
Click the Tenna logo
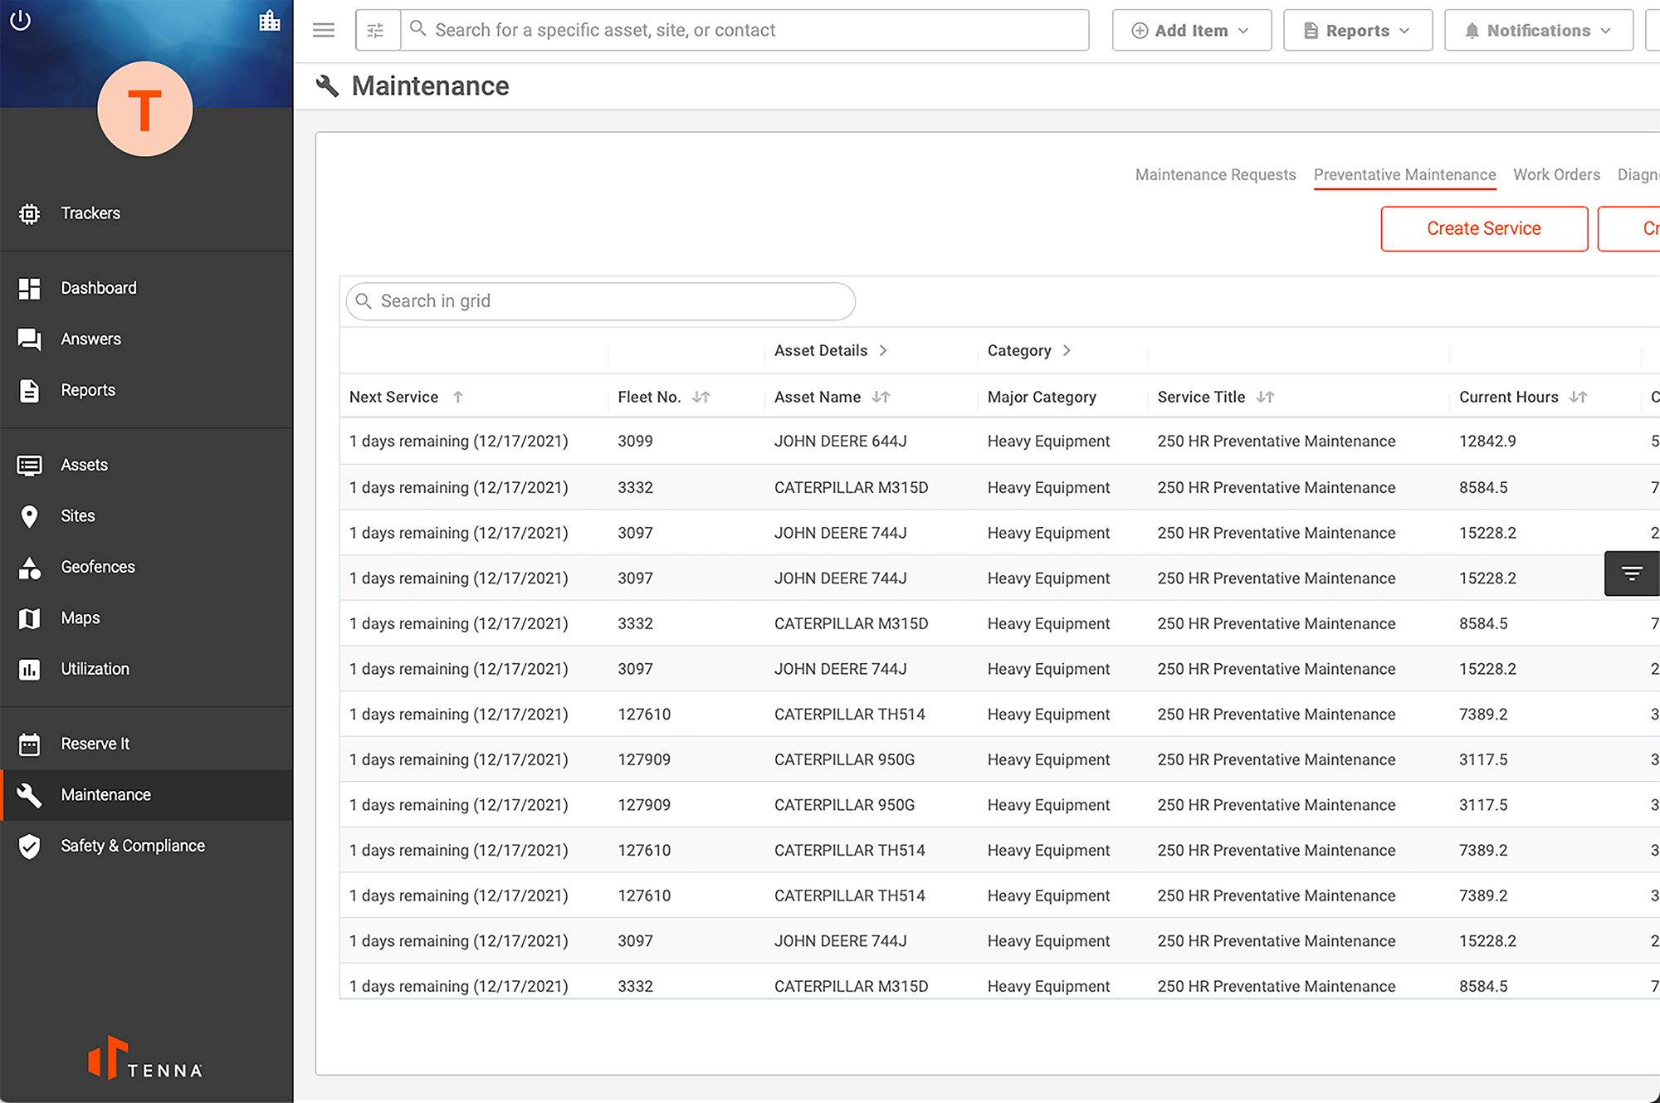[145, 1058]
